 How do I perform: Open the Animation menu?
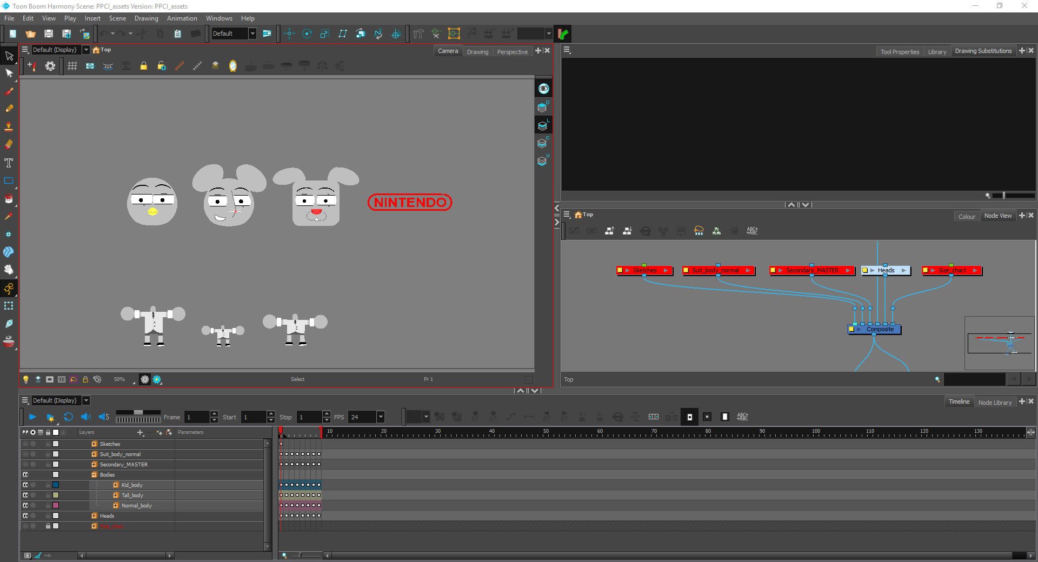click(x=182, y=18)
